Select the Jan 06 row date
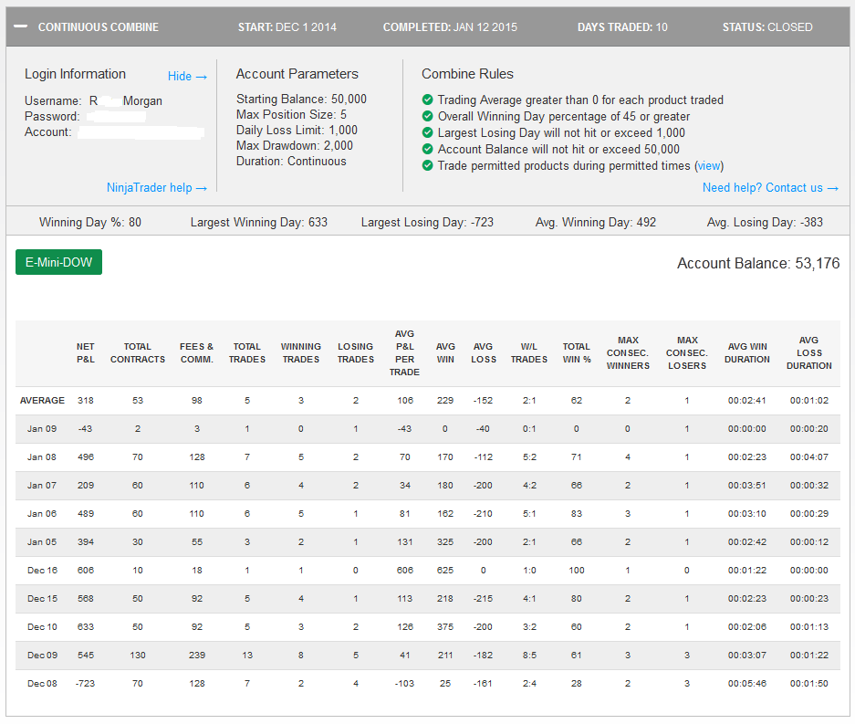The height and width of the screenshot is (724, 855). (x=42, y=514)
